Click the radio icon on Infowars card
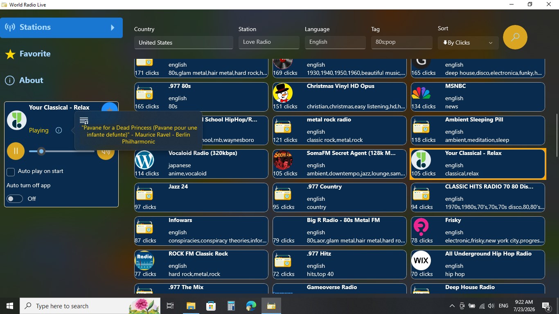 [x=144, y=227]
